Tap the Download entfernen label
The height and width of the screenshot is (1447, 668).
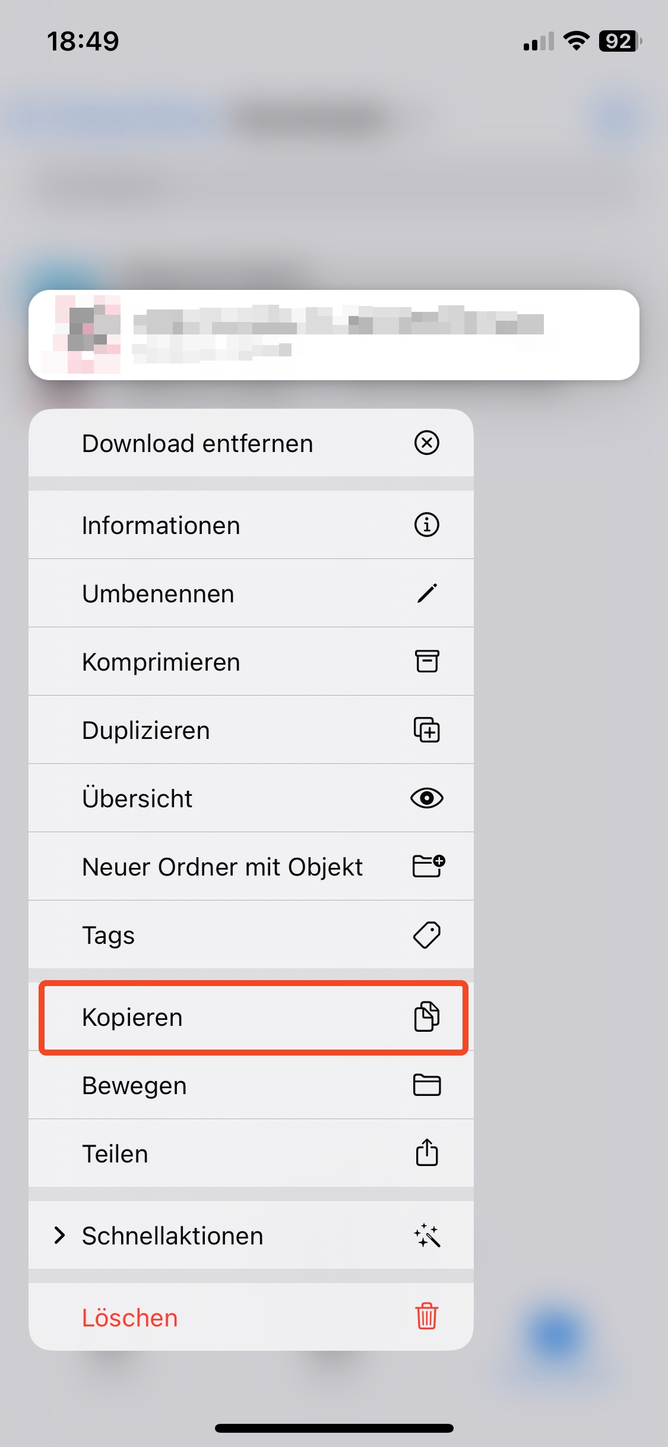click(x=197, y=444)
